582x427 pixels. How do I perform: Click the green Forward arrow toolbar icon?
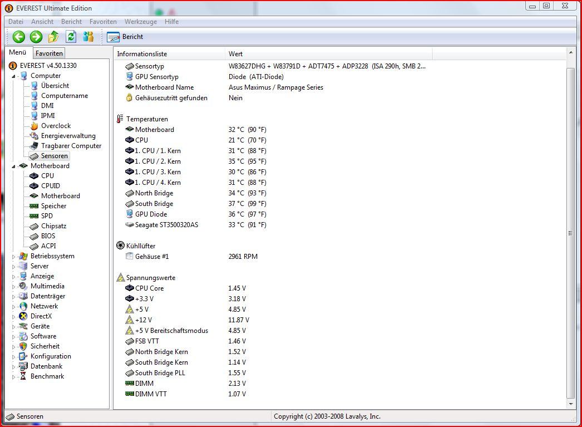click(x=36, y=37)
